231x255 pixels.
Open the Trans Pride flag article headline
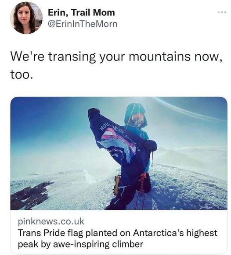coord(117,239)
